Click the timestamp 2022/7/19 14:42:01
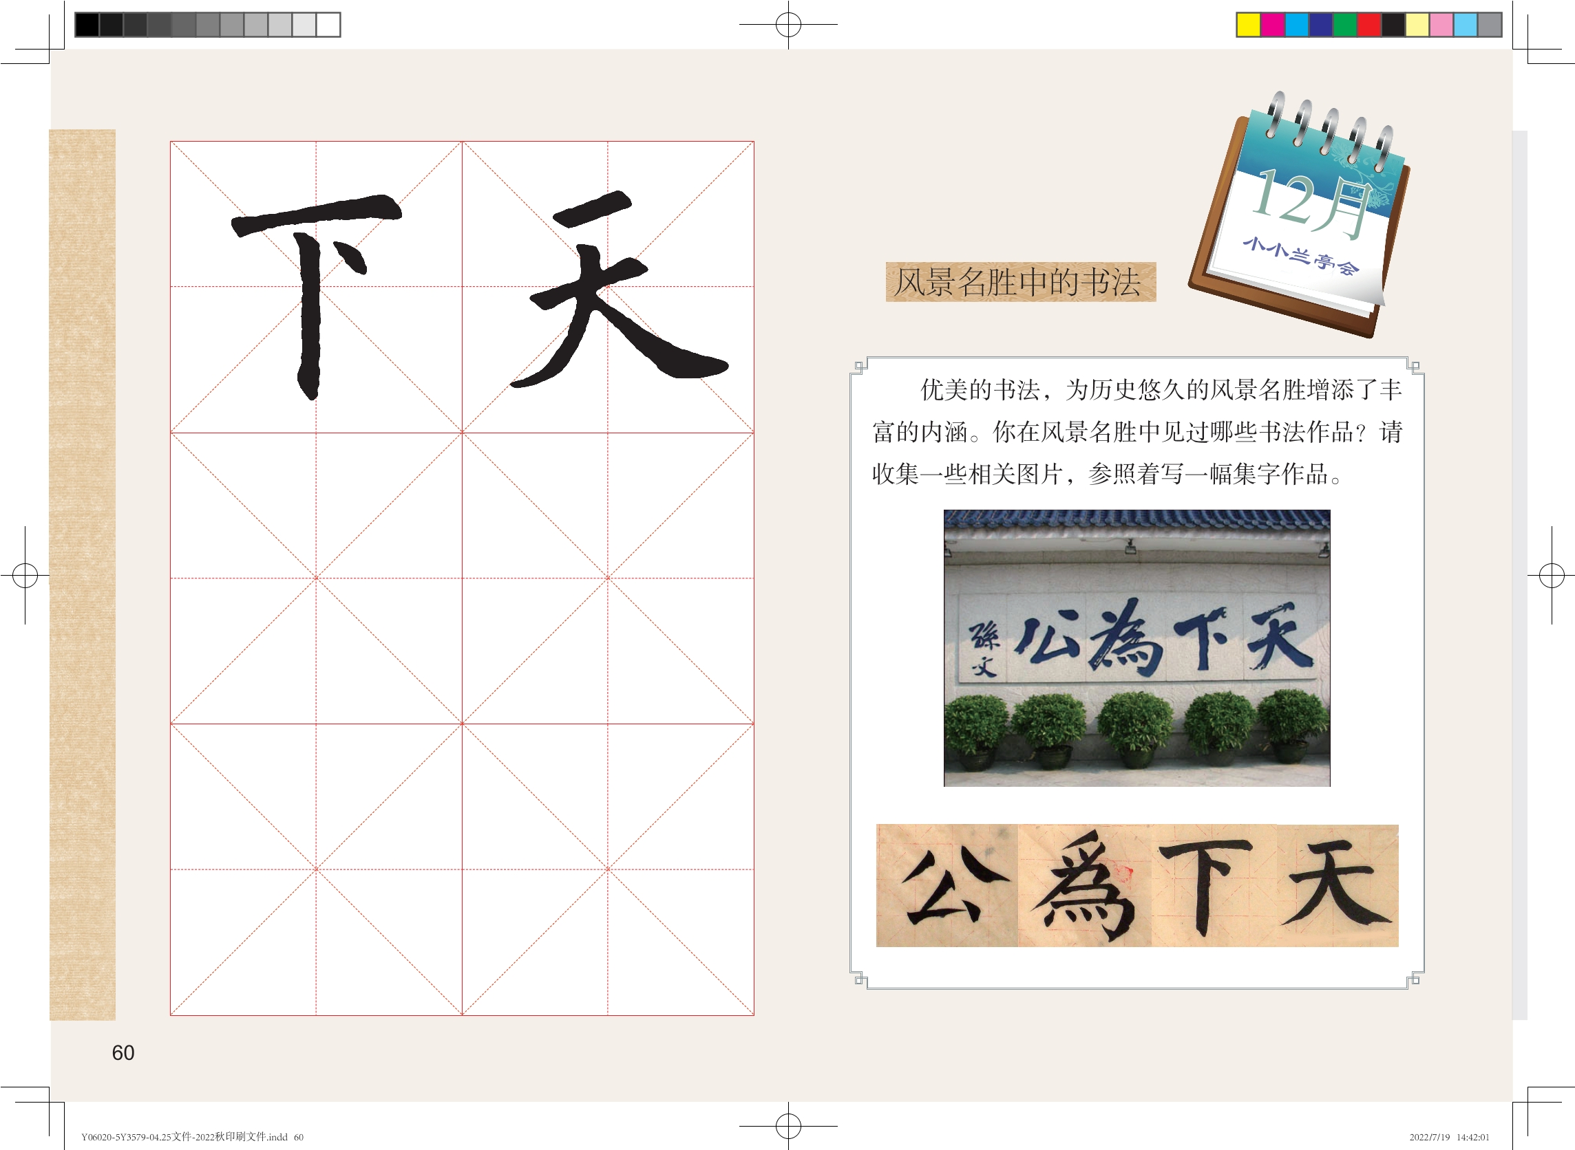Image resolution: width=1575 pixels, height=1150 pixels. (x=1450, y=1138)
